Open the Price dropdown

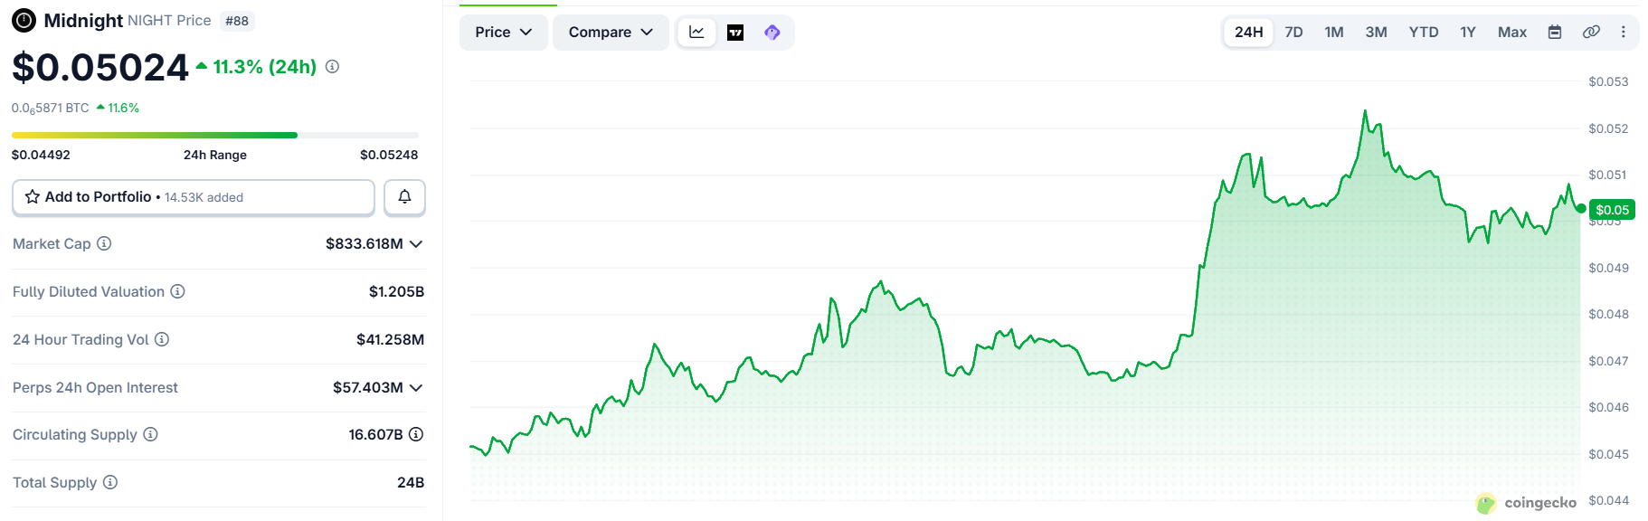click(x=504, y=33)
